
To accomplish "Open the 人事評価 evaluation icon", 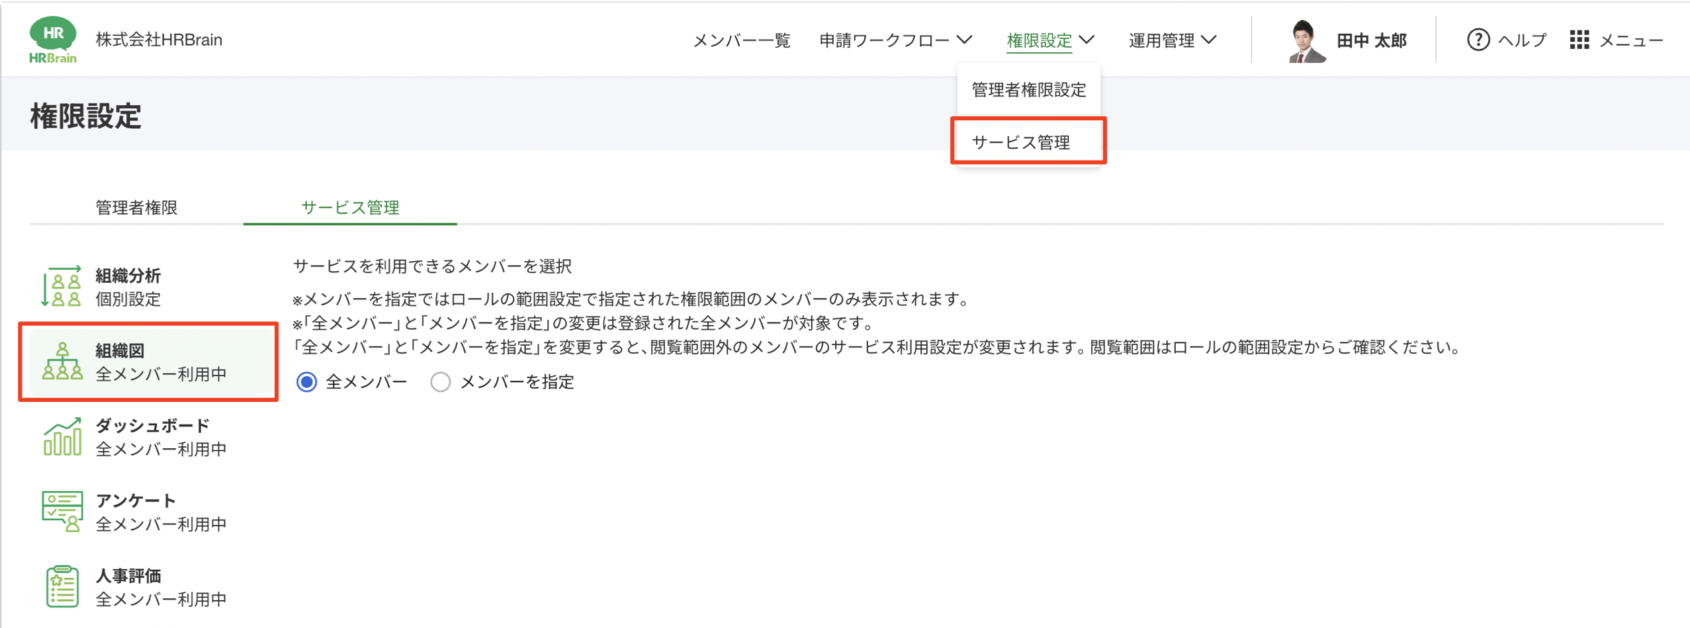I will click(62, 586).
